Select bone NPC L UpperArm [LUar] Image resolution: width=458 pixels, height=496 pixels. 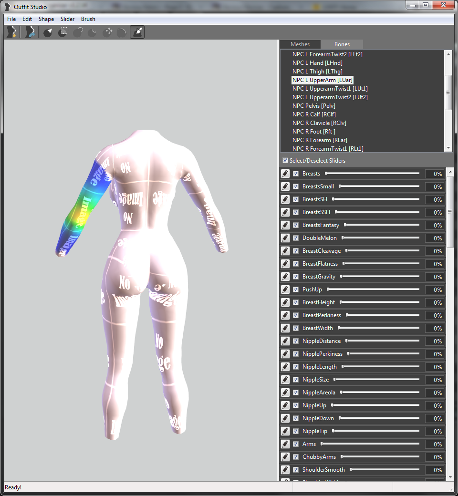pyautogui.click(x=322, y=80)
